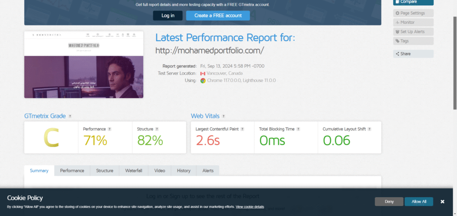
Task: Click the Tags button
Action: tap(413, 41)
